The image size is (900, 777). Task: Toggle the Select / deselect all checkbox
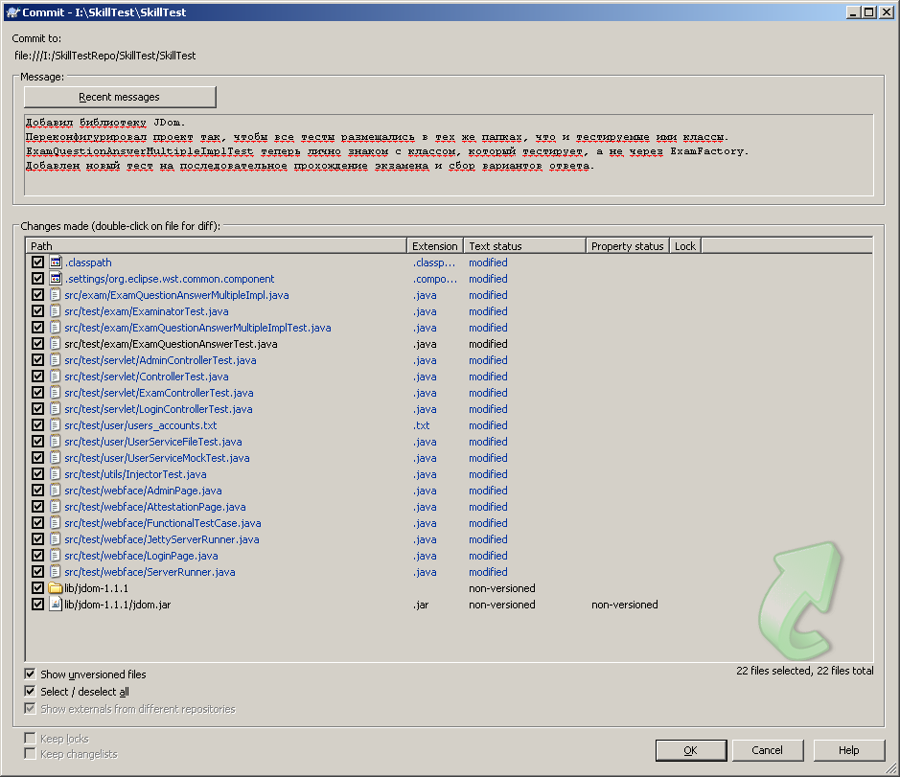click(30, 691)
